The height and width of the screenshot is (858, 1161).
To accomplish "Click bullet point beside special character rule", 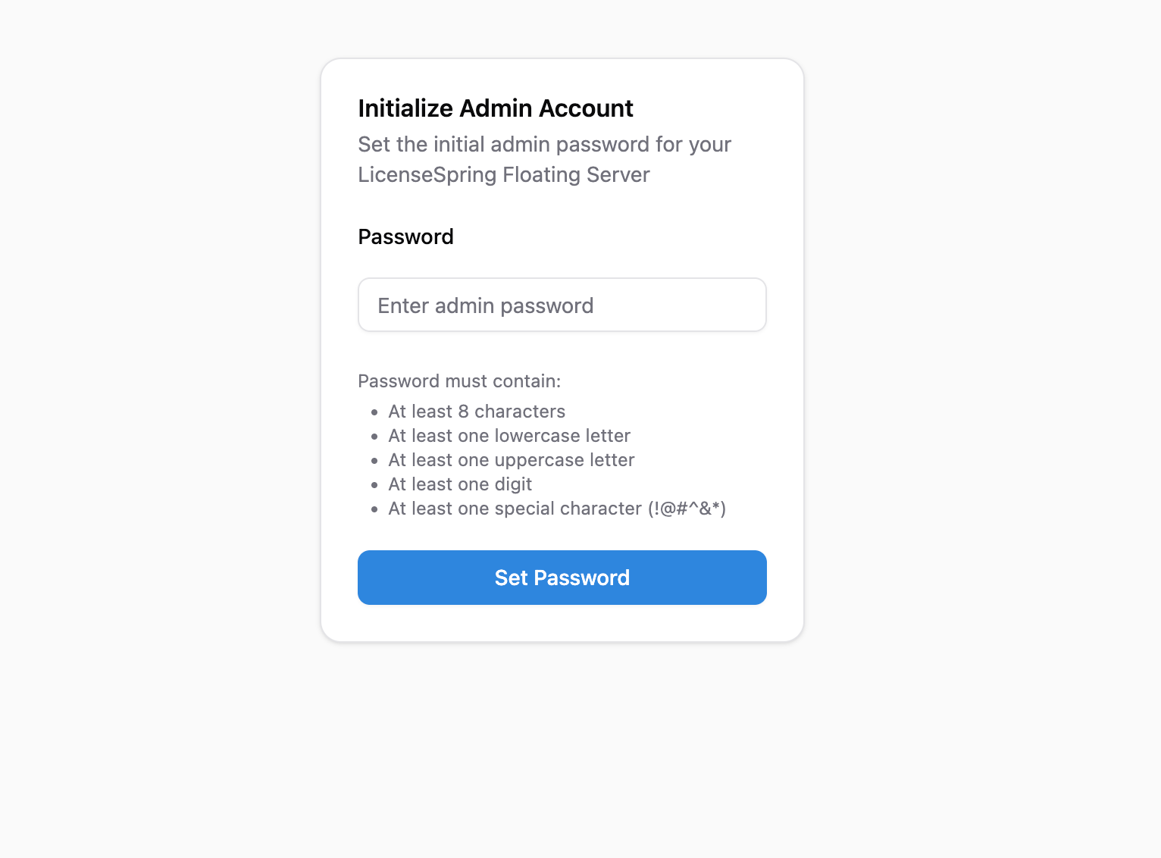I will [374, 509].
